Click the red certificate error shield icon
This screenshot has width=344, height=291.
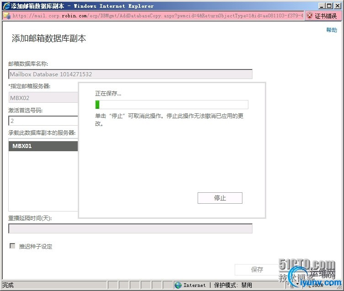click(x=310, y=16)
